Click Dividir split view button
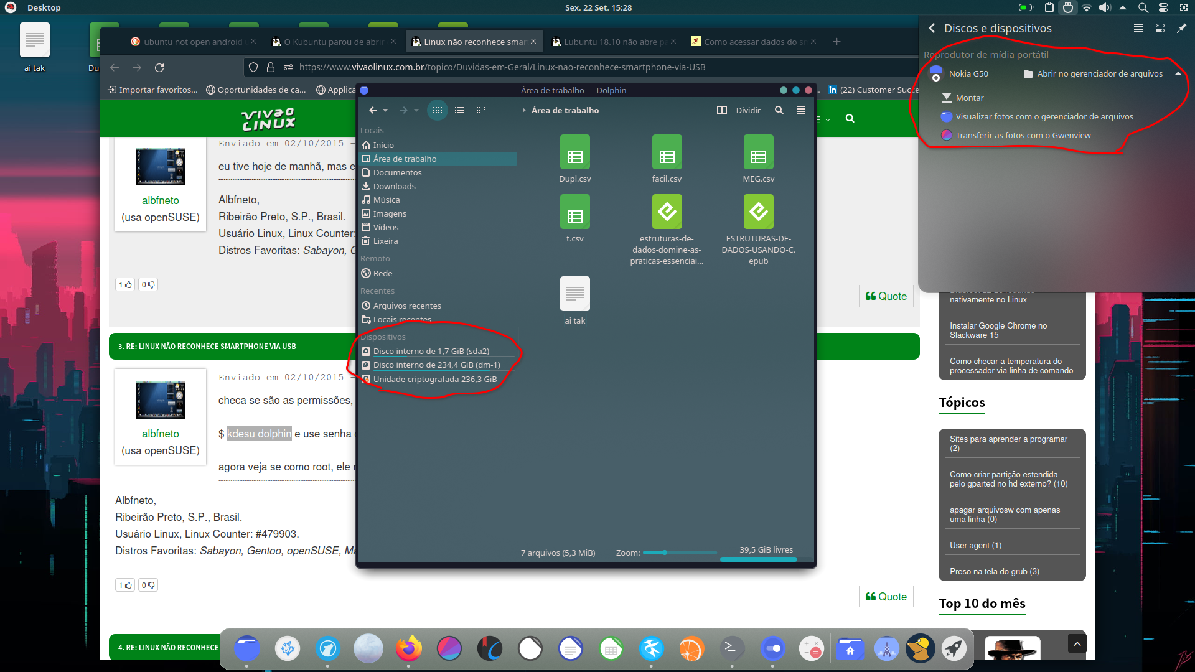 click(x=739, y=110)
